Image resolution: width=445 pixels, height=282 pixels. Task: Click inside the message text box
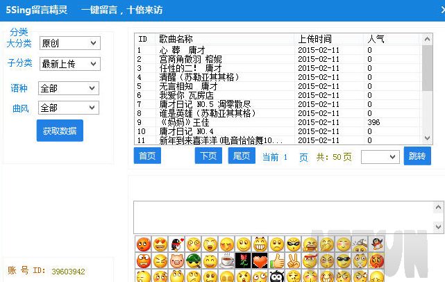pyautogui.click(x=283, y=217)
